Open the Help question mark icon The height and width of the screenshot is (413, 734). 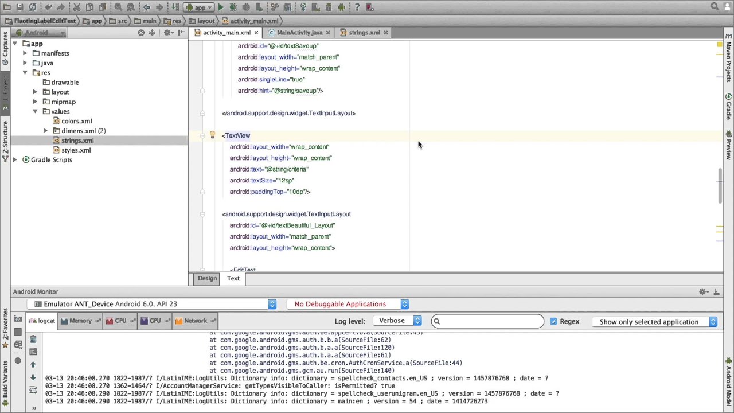pos(357,7)
